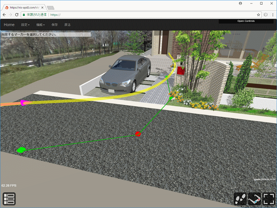Toggle the 3D glasses stereo view
Screen dimensions: 277x208
point(254,199)
